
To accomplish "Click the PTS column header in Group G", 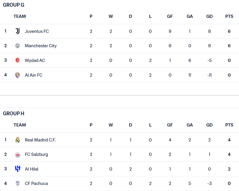I will [229, 16].
